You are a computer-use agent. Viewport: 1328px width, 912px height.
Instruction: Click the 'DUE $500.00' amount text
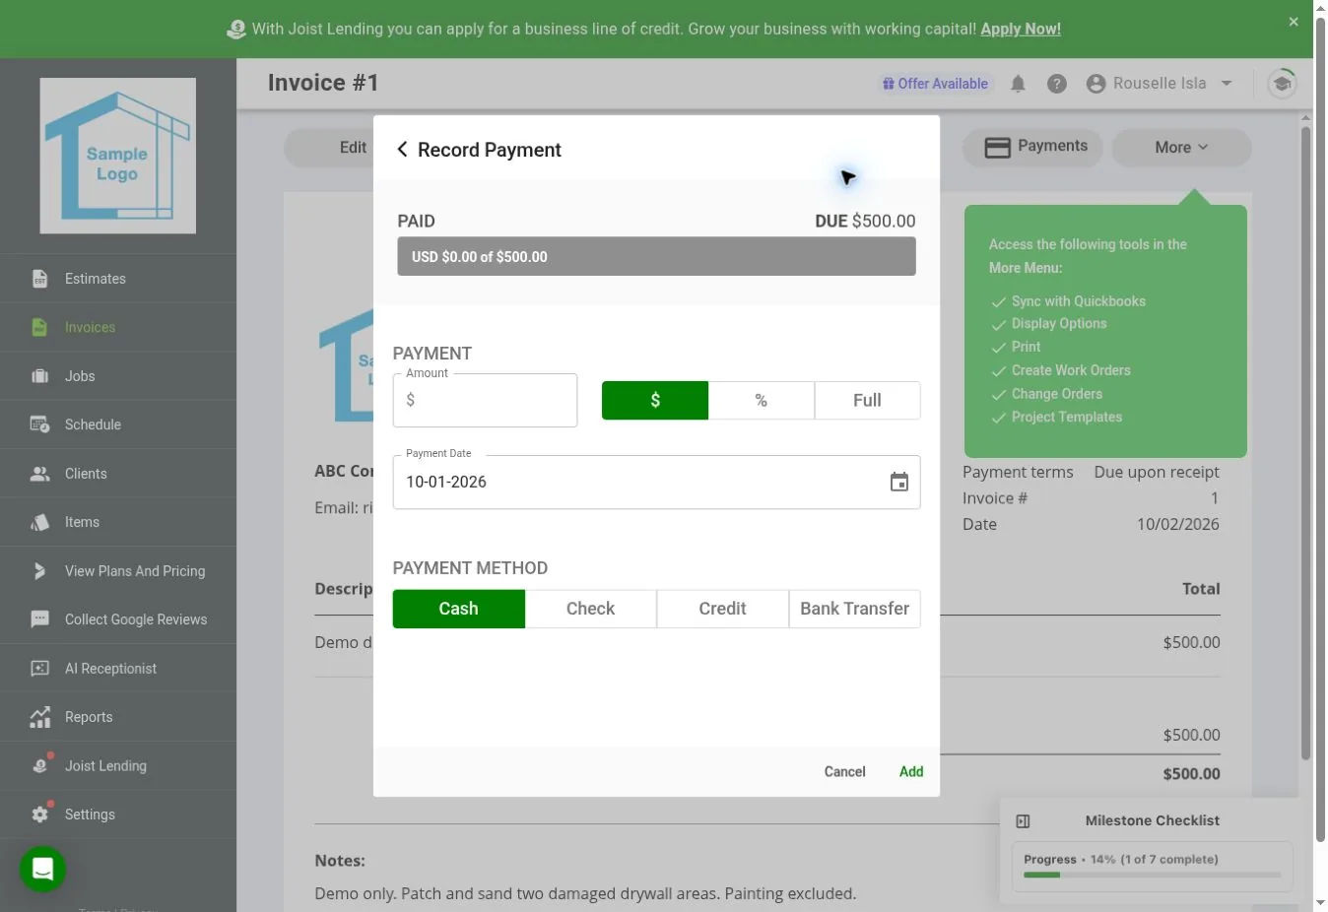(x=865, y=222)
